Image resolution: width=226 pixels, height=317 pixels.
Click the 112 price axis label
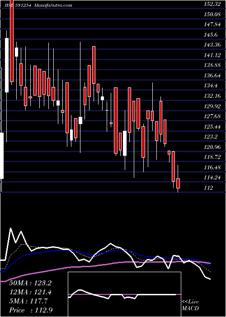click(209, 188)
